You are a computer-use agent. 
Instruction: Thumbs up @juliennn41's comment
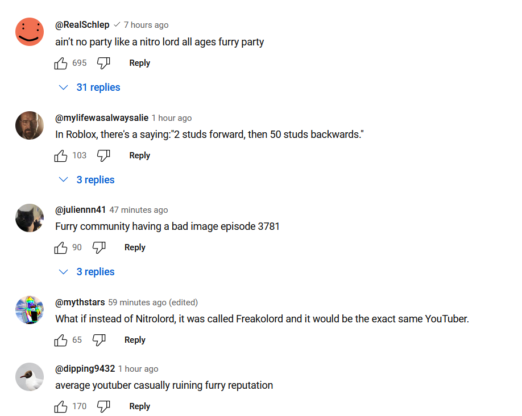coord(61,247)
